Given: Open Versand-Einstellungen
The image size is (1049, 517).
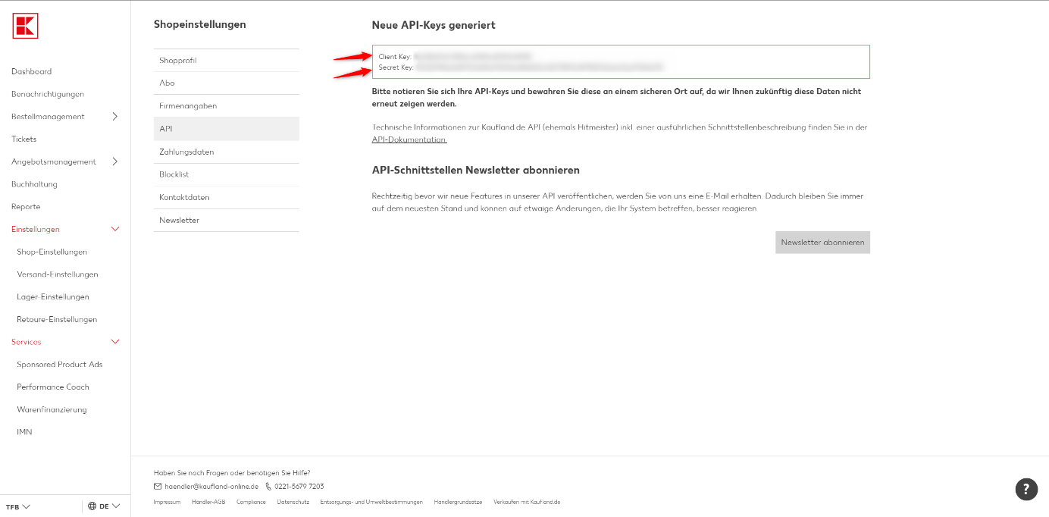Looking at the screenshot, I should [58, 274].
